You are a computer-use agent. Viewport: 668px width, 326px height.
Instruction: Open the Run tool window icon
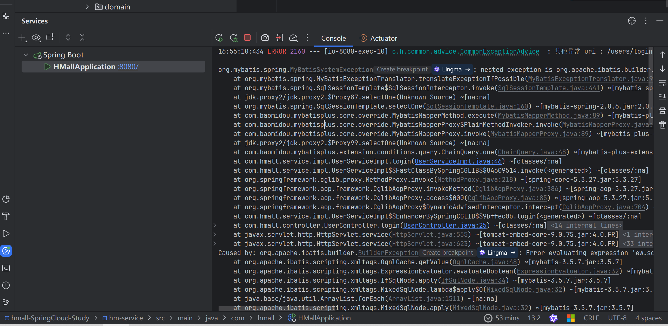click(x=6, y=234)
